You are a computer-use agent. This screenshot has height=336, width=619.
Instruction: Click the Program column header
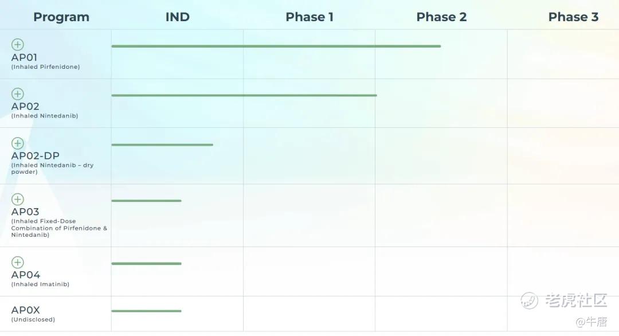click(61, 17)
